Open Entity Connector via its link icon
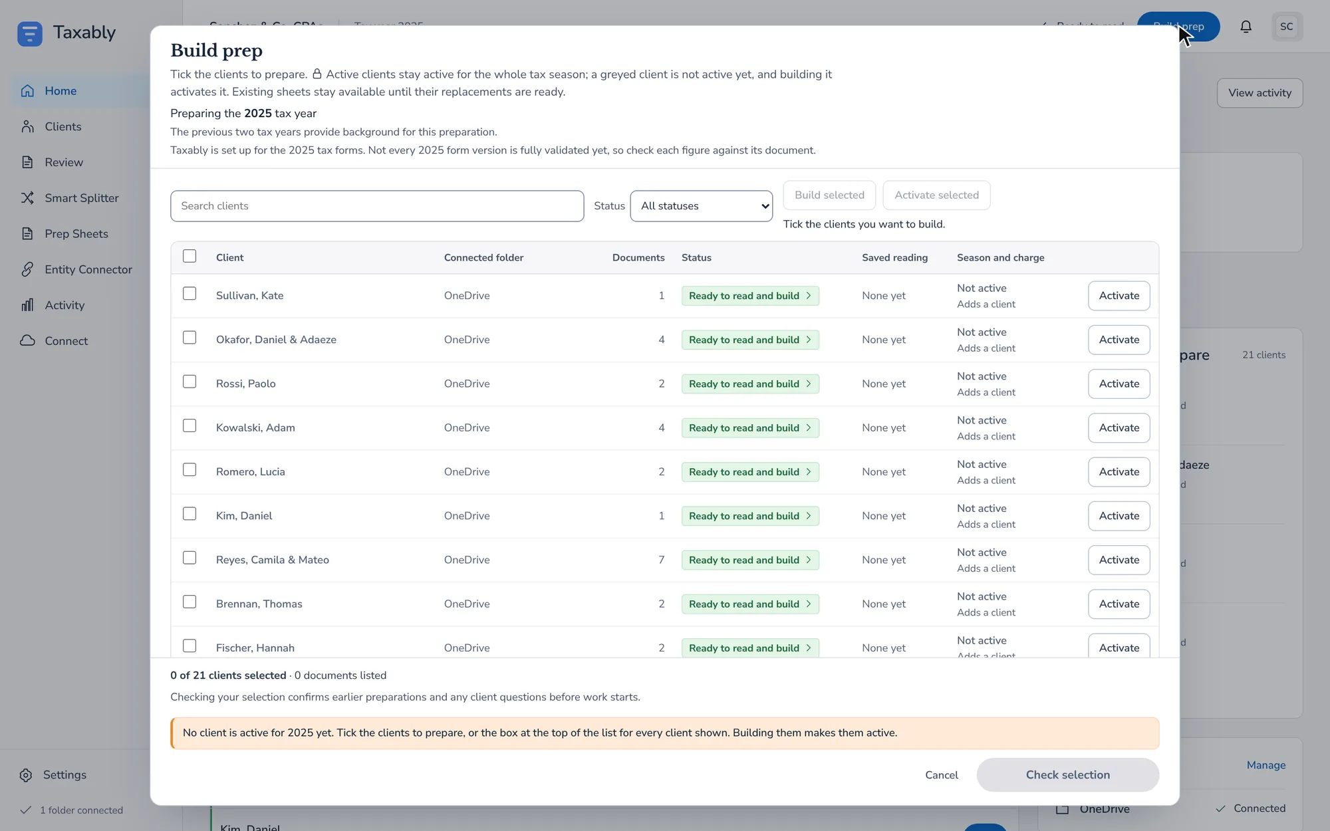Screen dimensions: 1330x831 pyautogui.click(x=27, y=269)
